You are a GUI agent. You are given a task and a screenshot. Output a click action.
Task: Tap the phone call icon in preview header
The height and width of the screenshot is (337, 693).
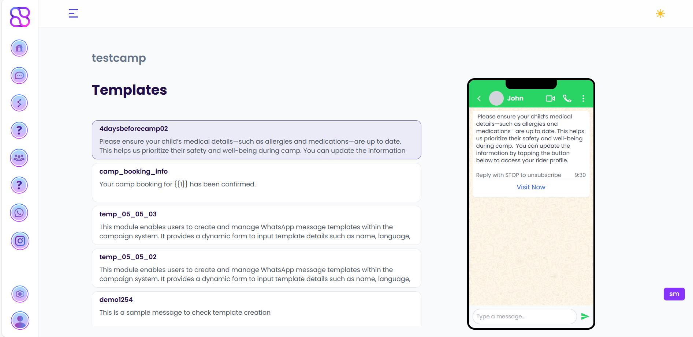click(567, 98)
